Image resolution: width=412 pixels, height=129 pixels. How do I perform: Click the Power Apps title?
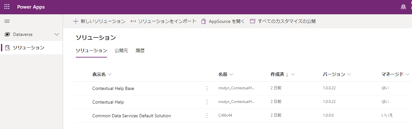click(x=31, y=7)
